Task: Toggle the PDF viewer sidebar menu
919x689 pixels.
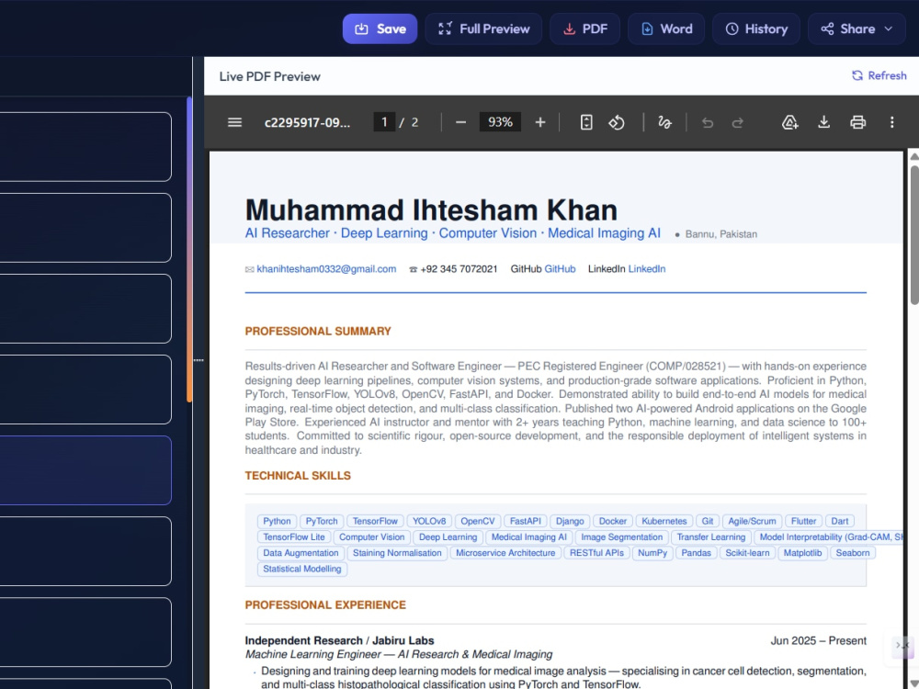Action: (x=234, y=122)
